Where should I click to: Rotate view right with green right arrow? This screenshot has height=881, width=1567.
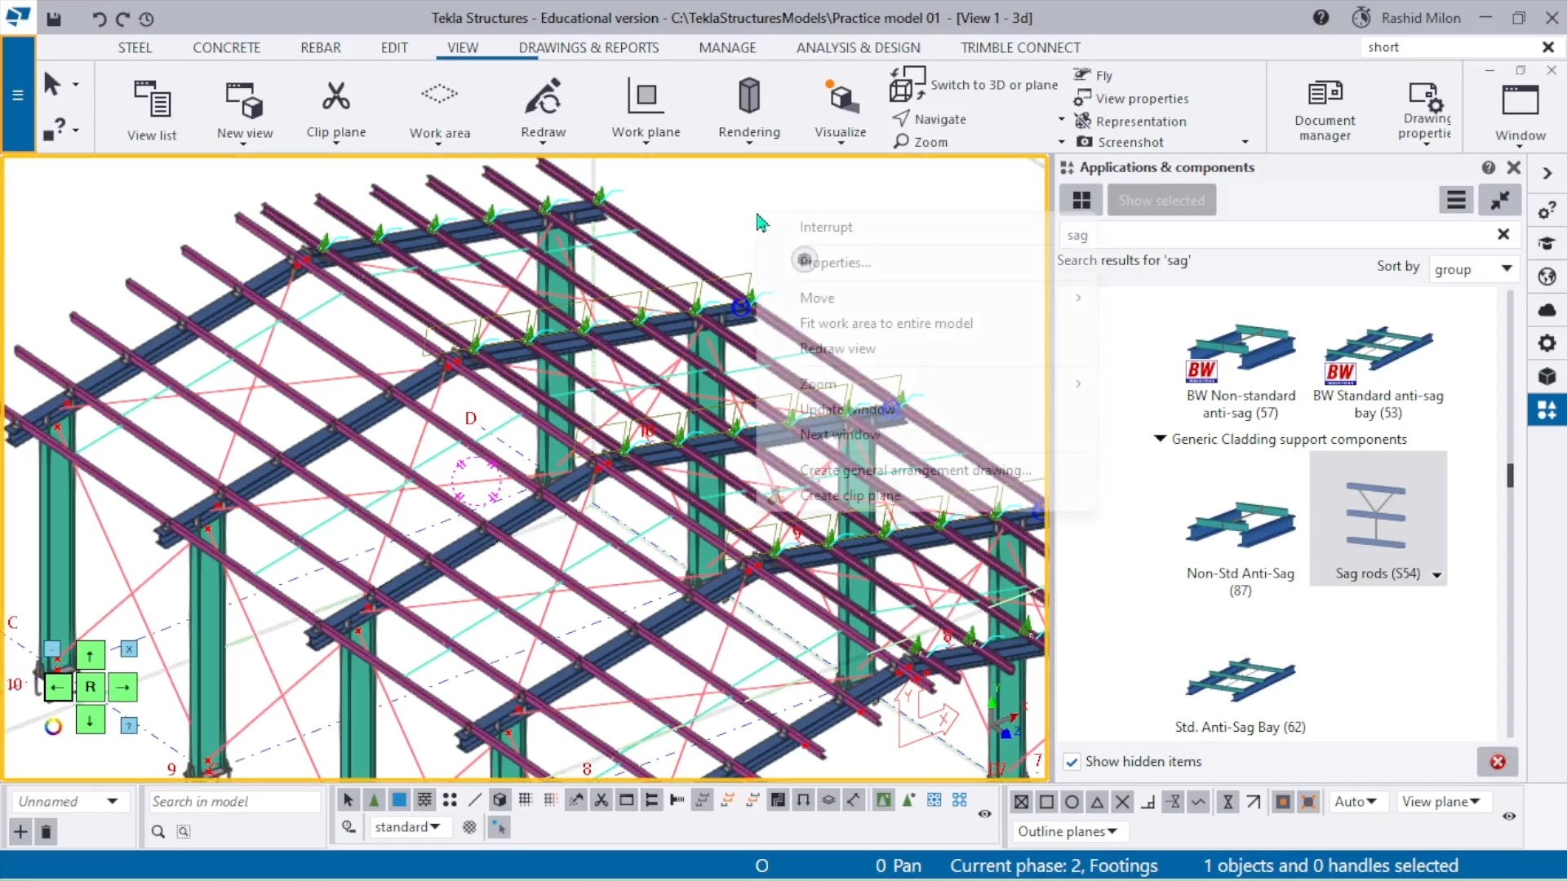coord(122,688)
